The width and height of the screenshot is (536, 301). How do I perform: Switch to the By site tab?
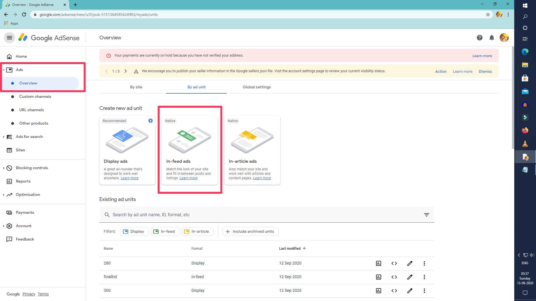136,87
